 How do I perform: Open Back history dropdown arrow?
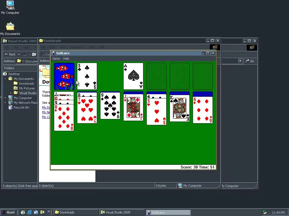pos(19,54)
